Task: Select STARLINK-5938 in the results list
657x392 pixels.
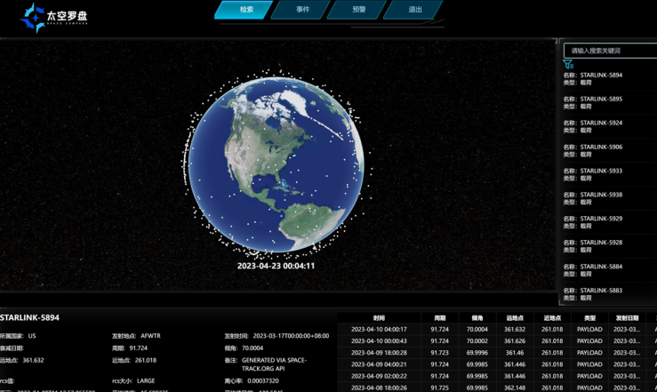Action: 605,199
